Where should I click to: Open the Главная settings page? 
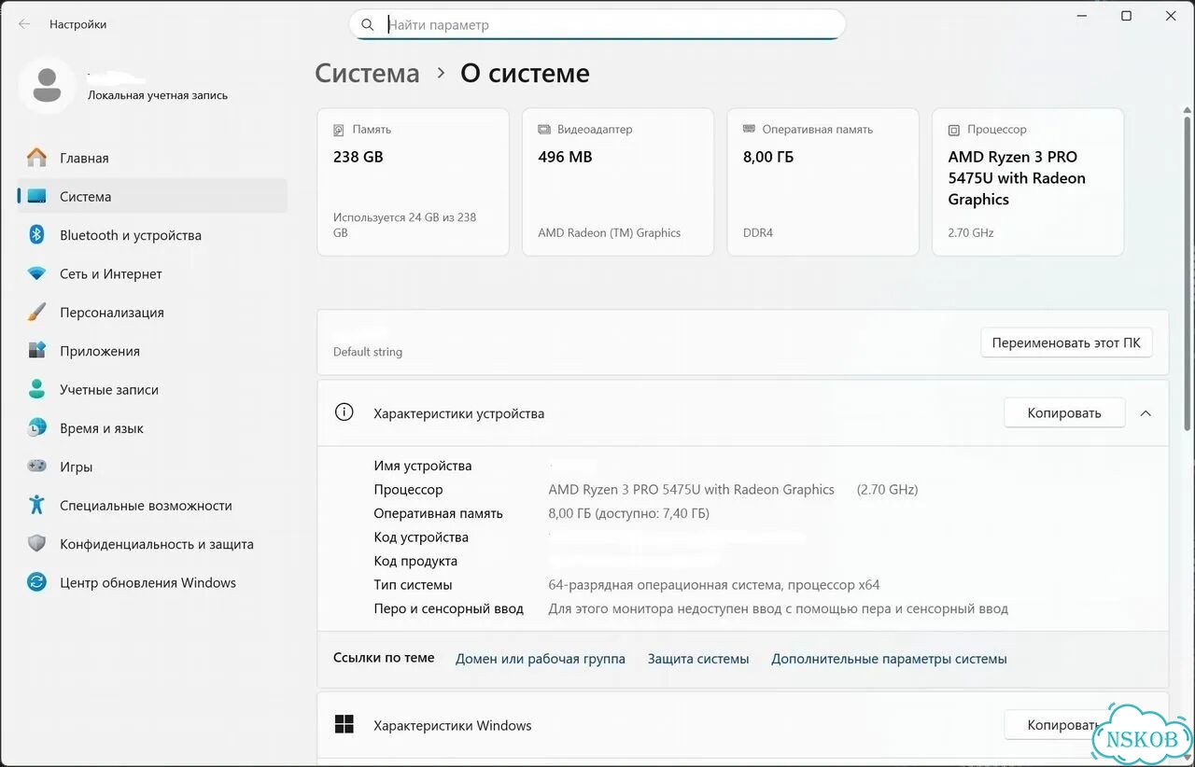[152, 158]
